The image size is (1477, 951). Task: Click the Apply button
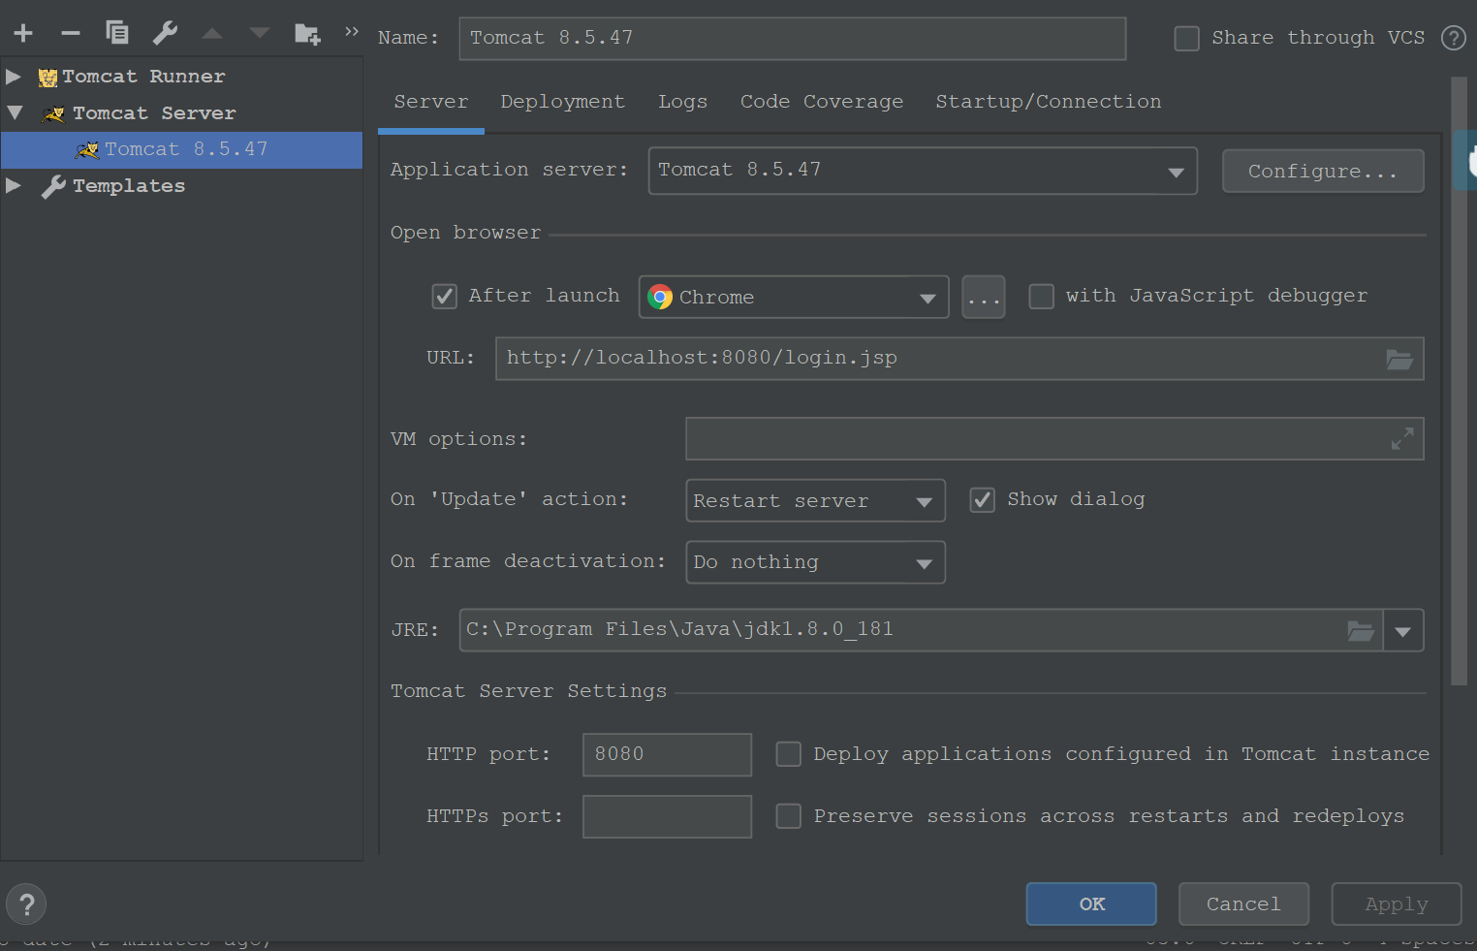(1397, 904)
